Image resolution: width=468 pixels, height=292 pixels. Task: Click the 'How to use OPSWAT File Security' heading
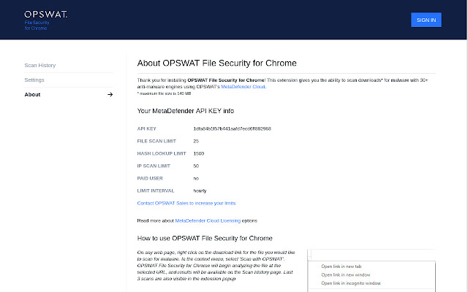click(205, 238)
